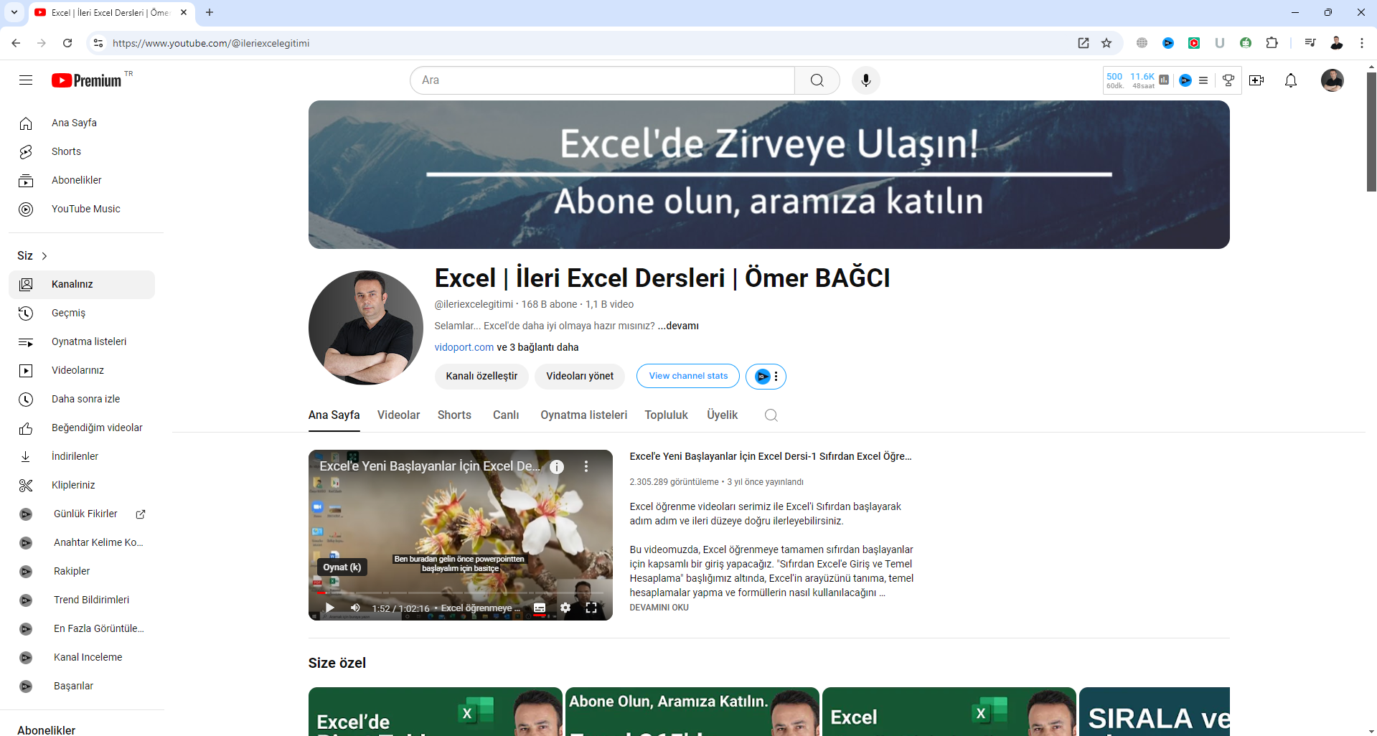Click the trophy achievements icon

pos(1228,80)
